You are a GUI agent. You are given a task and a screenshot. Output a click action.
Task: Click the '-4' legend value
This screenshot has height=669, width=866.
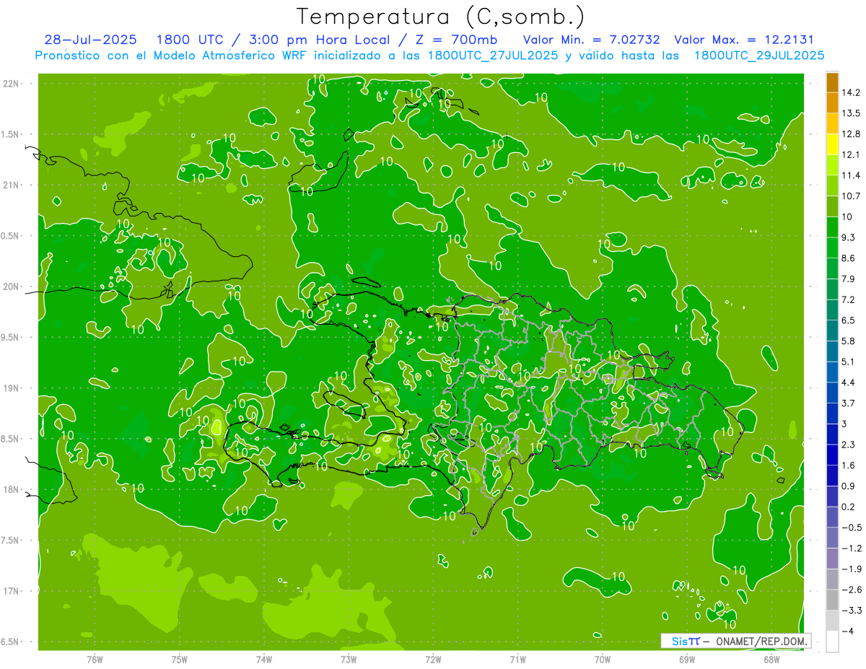pyautogui.click(x=848, y=631)
